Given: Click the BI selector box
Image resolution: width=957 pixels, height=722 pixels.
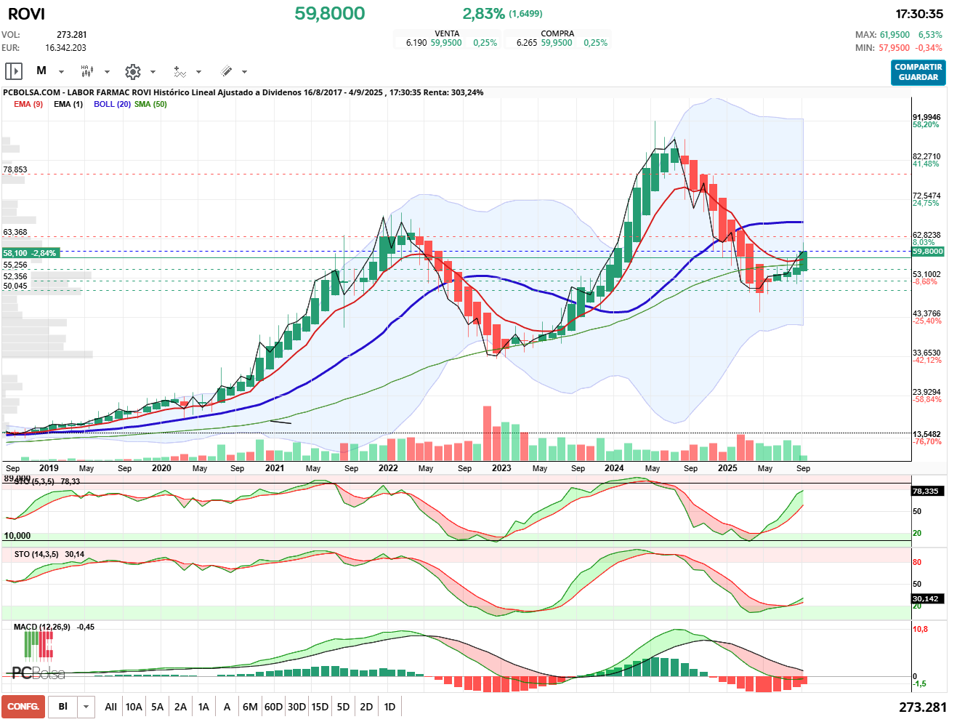Looking at the screenshot, I should 63,707.
